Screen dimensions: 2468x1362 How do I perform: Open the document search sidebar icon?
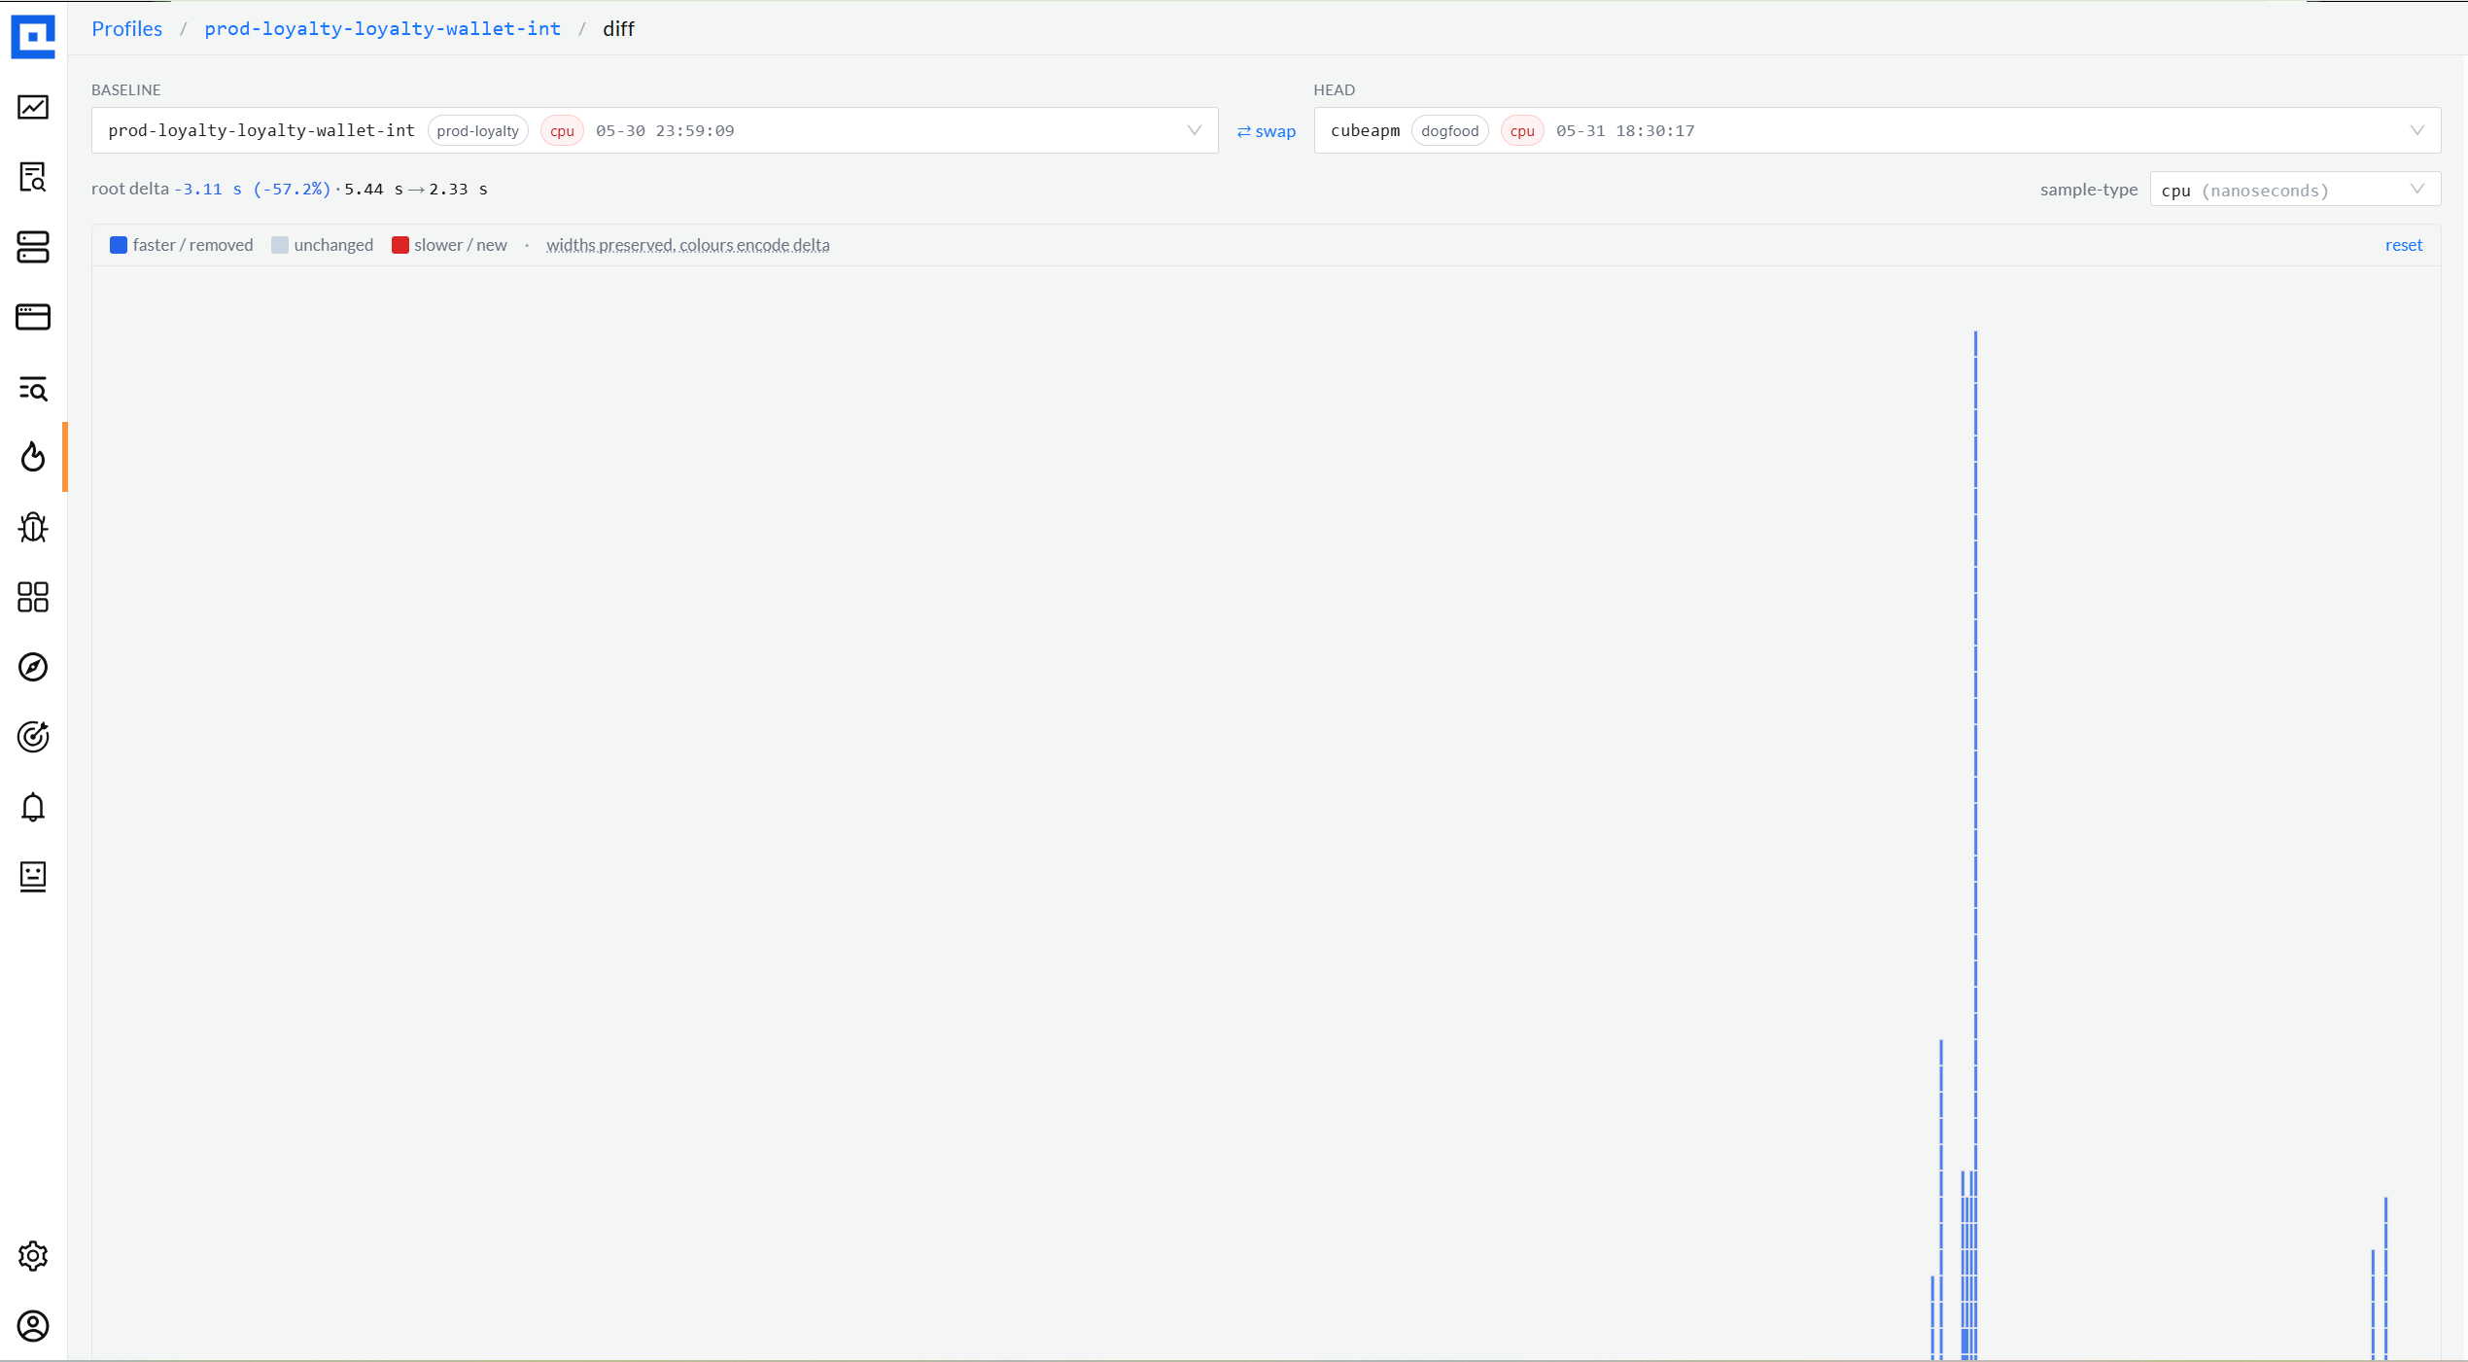click(x=33, y=177)
